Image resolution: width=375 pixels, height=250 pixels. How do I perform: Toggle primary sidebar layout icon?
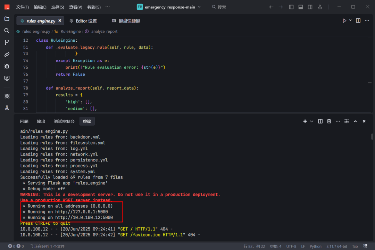291,7
